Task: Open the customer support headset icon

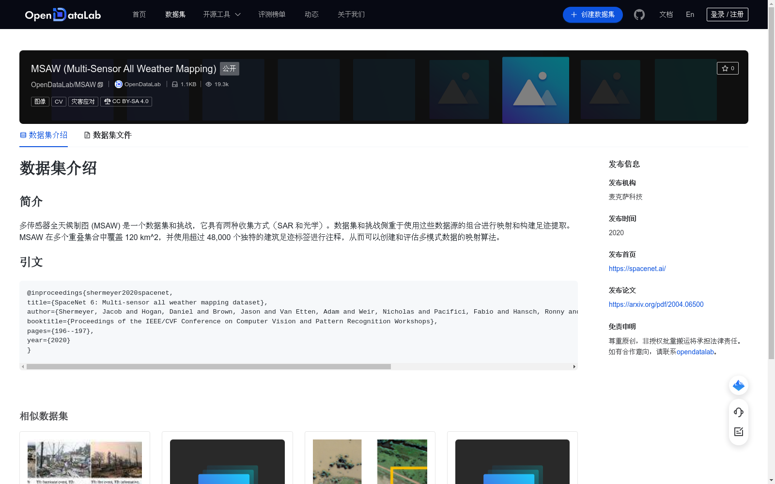Action: pos(739,412)
